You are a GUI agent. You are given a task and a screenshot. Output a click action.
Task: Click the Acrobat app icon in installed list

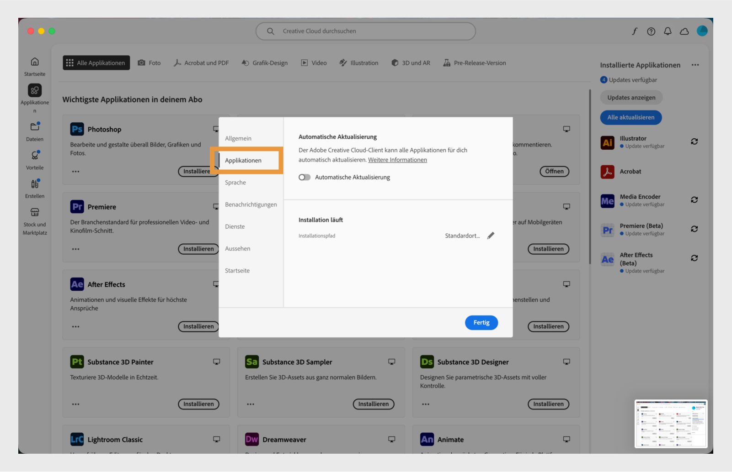[607, 172]
